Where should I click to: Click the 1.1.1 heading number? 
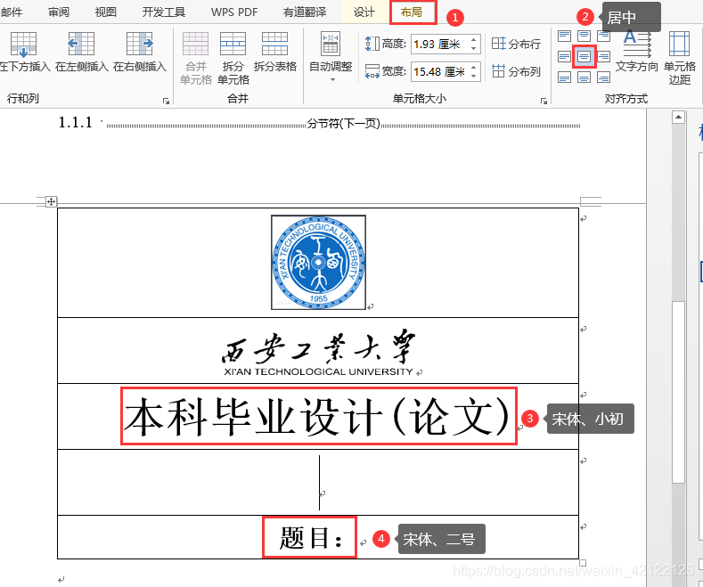click(76, 122)
